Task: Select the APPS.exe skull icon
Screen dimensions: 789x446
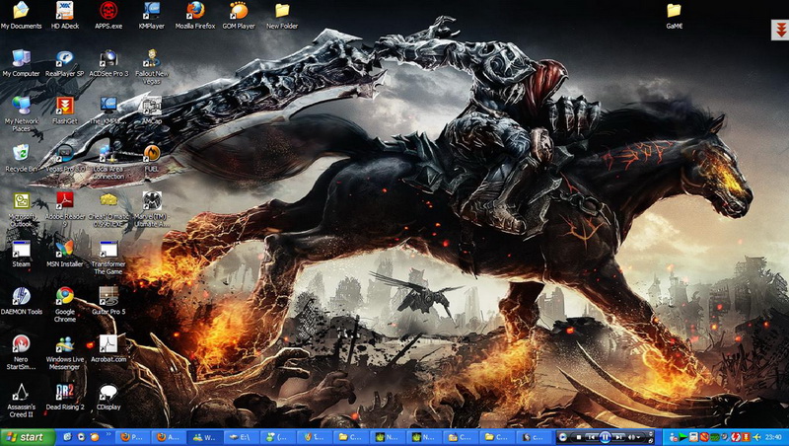Action: click(x=108, y=16)
